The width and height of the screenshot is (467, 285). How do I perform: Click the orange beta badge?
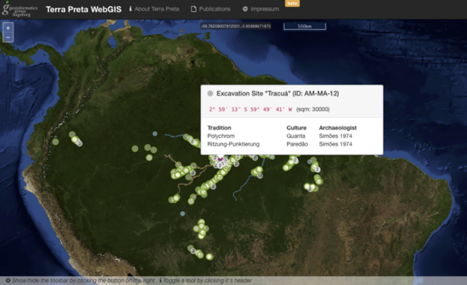pyautogui.click(x=292, y=3)
